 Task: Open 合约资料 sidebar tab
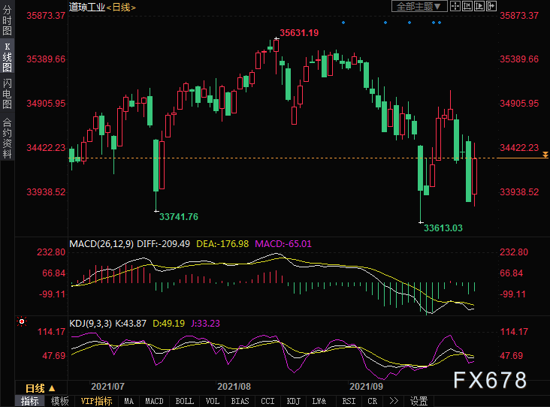pyautogui.click(x=7, y=137)
